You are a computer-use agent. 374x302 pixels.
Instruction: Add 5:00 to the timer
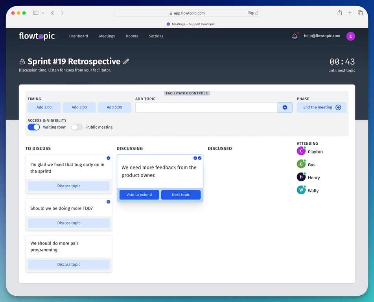[114, 107]
